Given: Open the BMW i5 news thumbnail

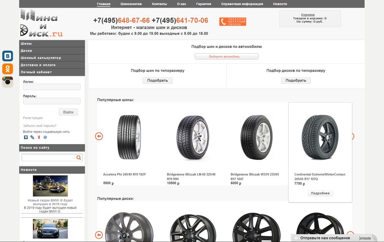Looking at the screenshot, I should (x=50, y=186).
